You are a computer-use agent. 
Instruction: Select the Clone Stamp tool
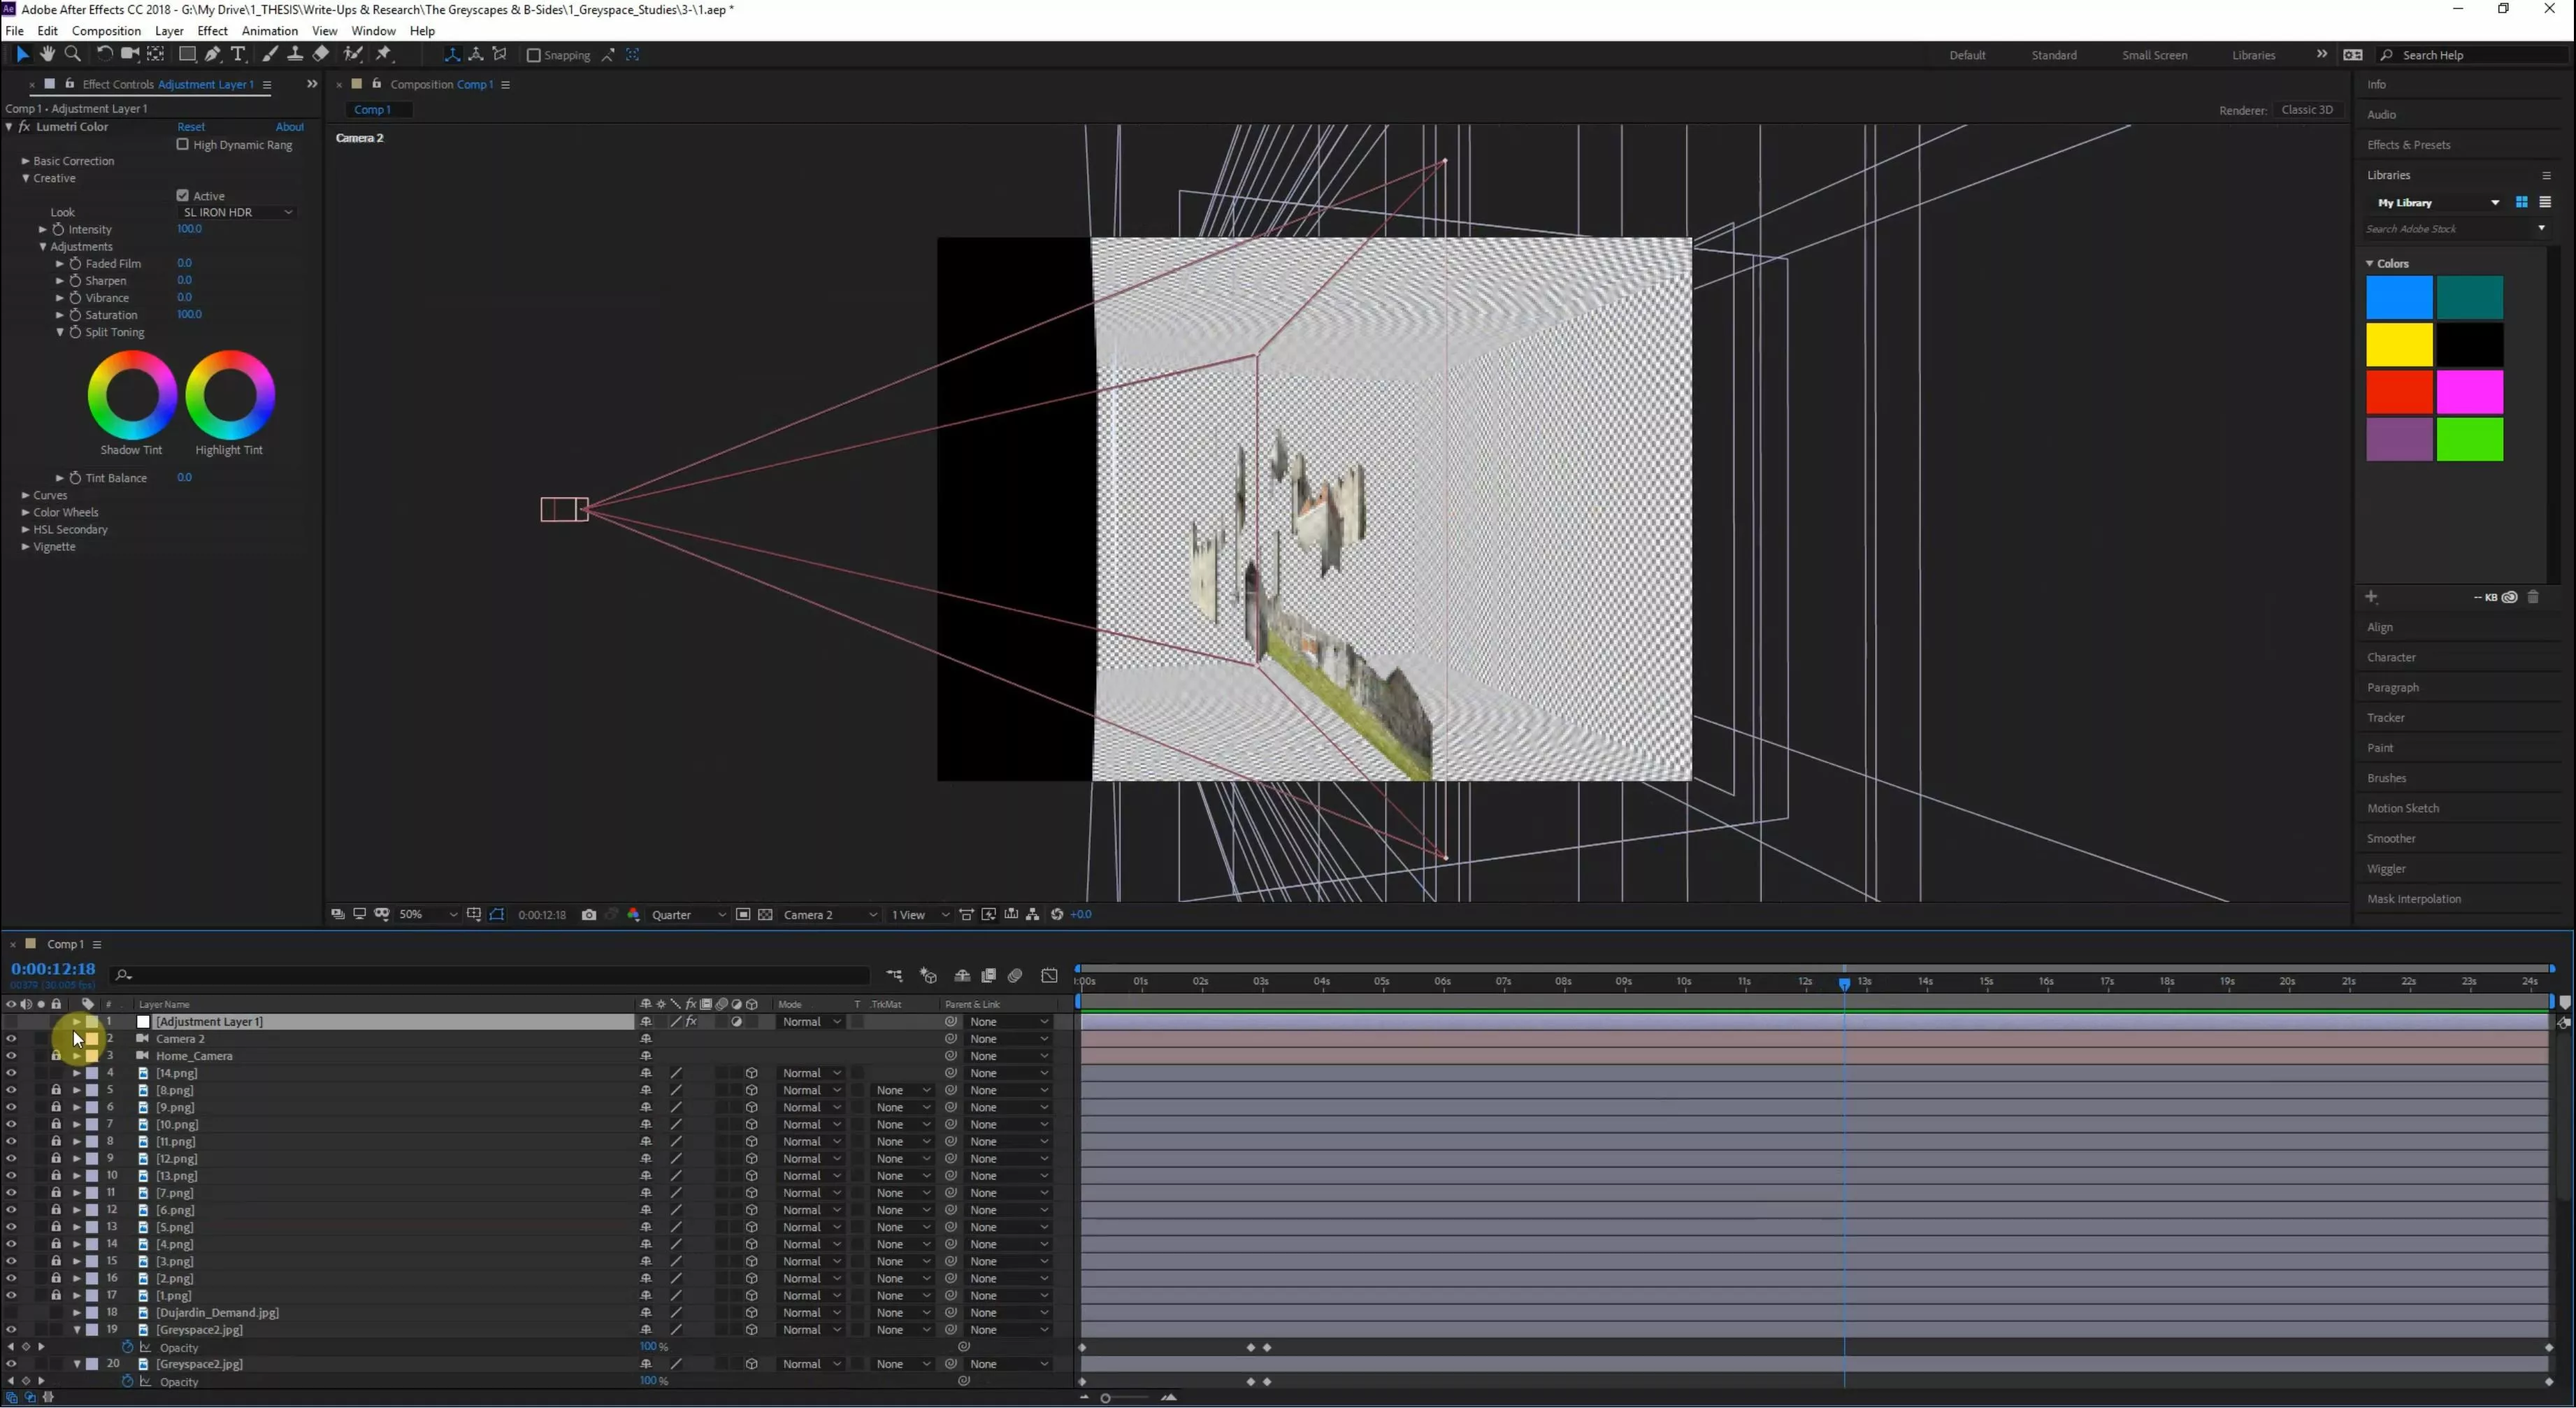(295, 54)
